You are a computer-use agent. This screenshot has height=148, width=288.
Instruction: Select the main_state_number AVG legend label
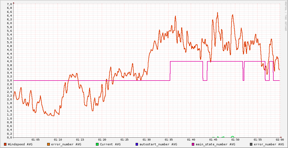click(213, 144)
